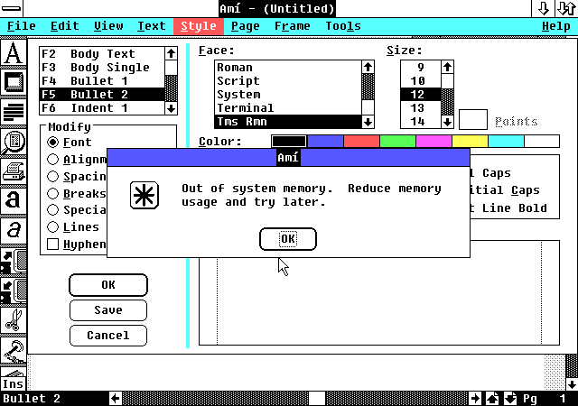
Task: Click the page up icon in status bar
Action: tap(493, 398)
